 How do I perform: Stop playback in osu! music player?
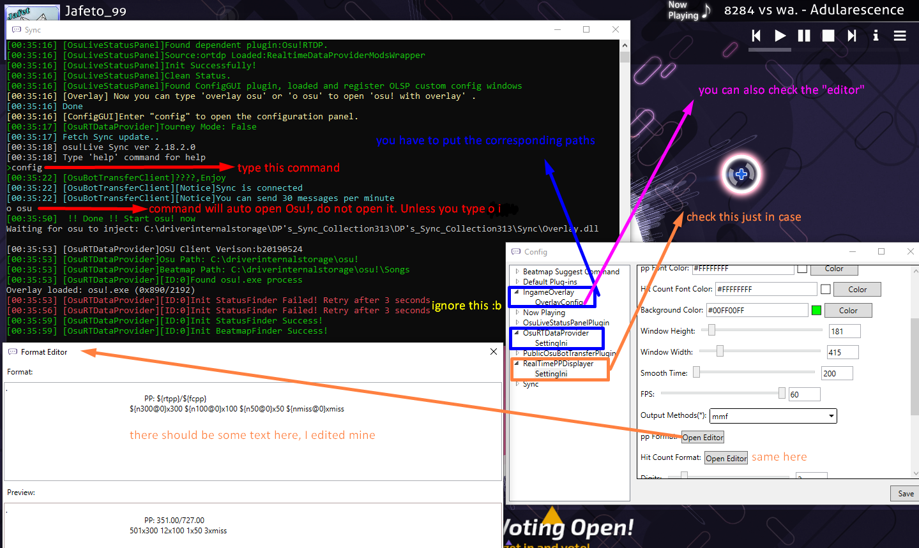click(828, 36)
